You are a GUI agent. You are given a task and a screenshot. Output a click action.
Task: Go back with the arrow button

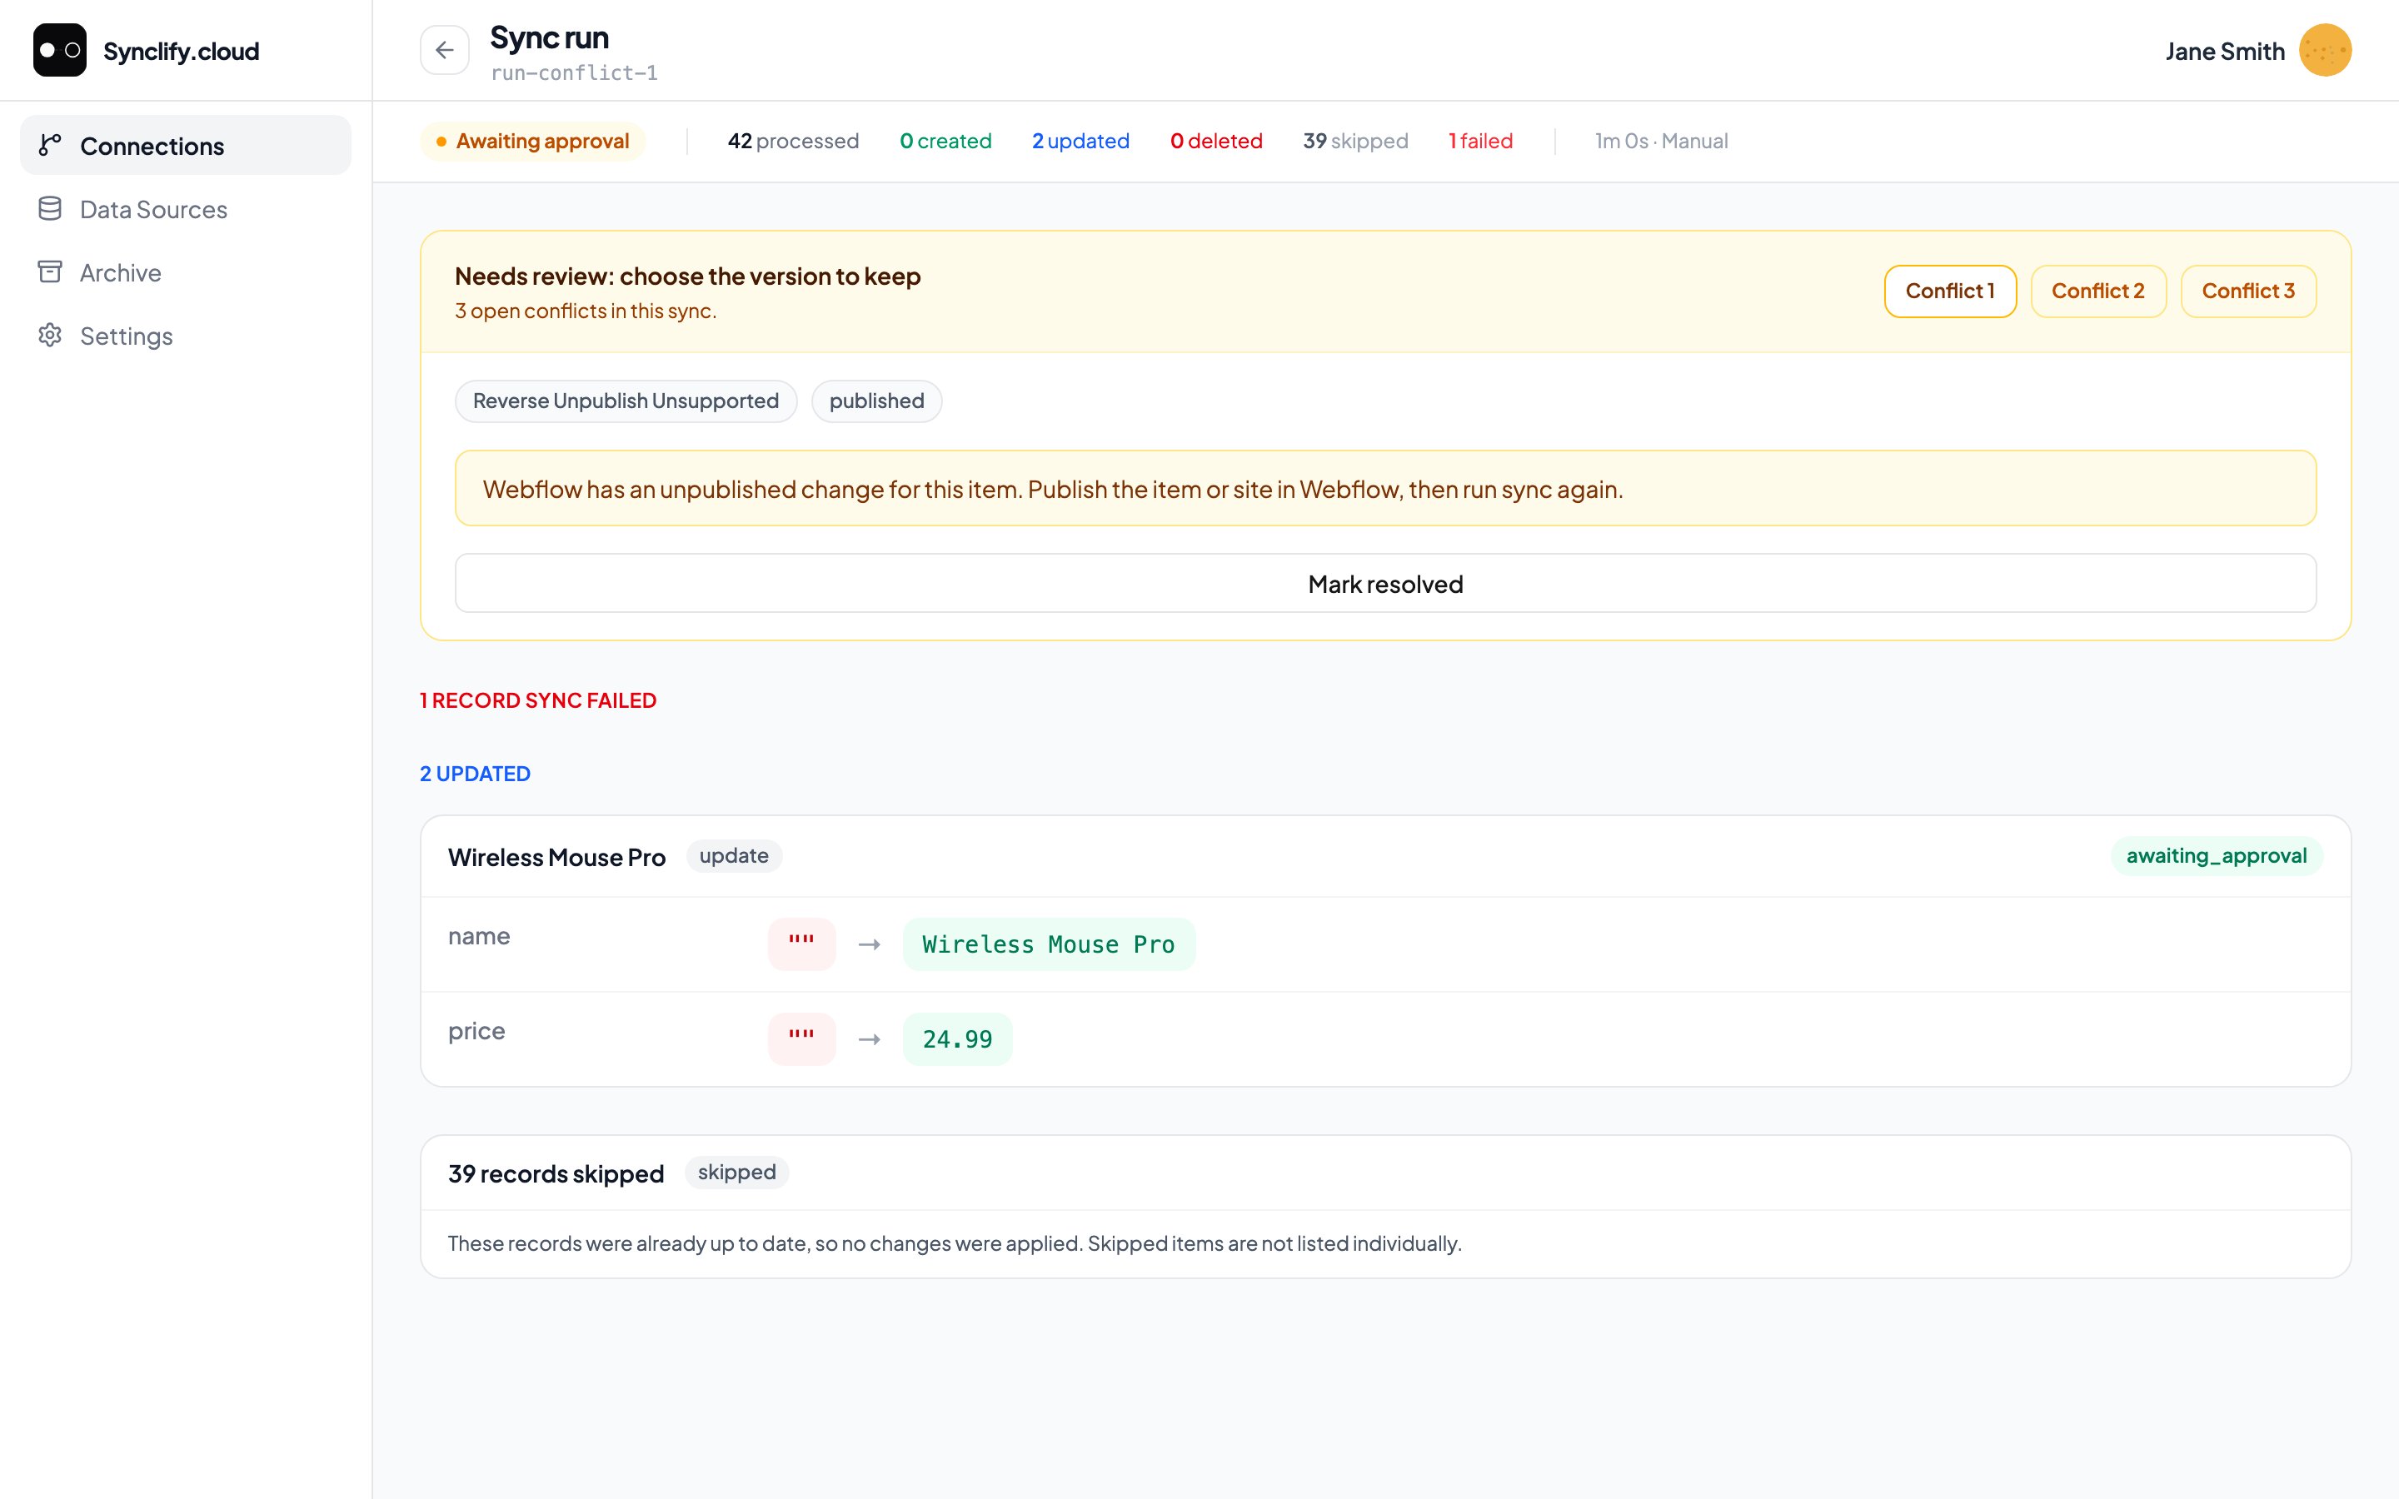(x=444, y=51)
